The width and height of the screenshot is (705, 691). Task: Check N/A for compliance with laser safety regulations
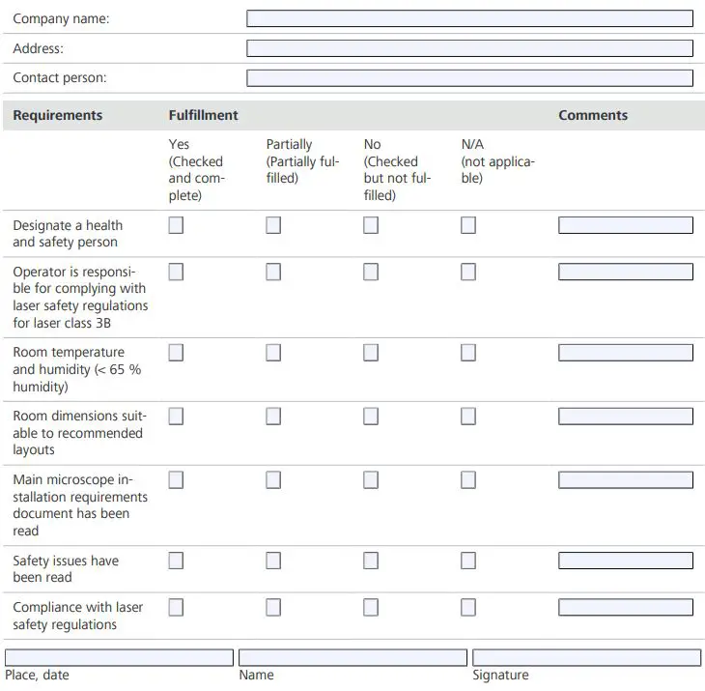[468, 608]
